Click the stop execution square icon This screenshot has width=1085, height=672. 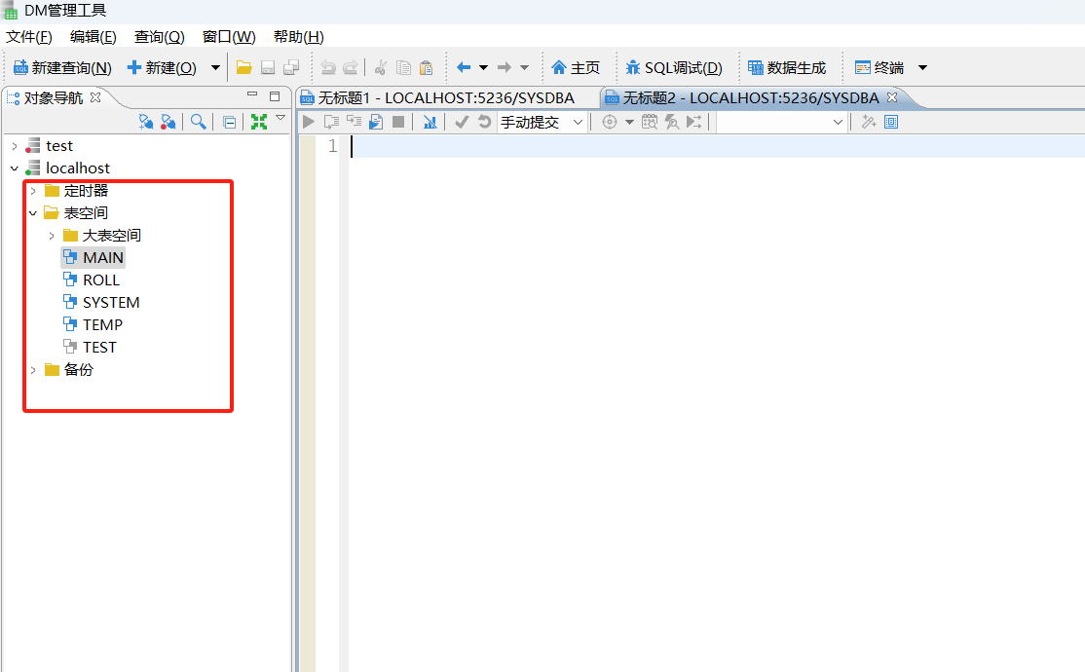[x=398, y=122]
